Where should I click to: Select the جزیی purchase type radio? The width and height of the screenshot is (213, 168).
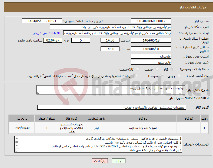[179, 76]
